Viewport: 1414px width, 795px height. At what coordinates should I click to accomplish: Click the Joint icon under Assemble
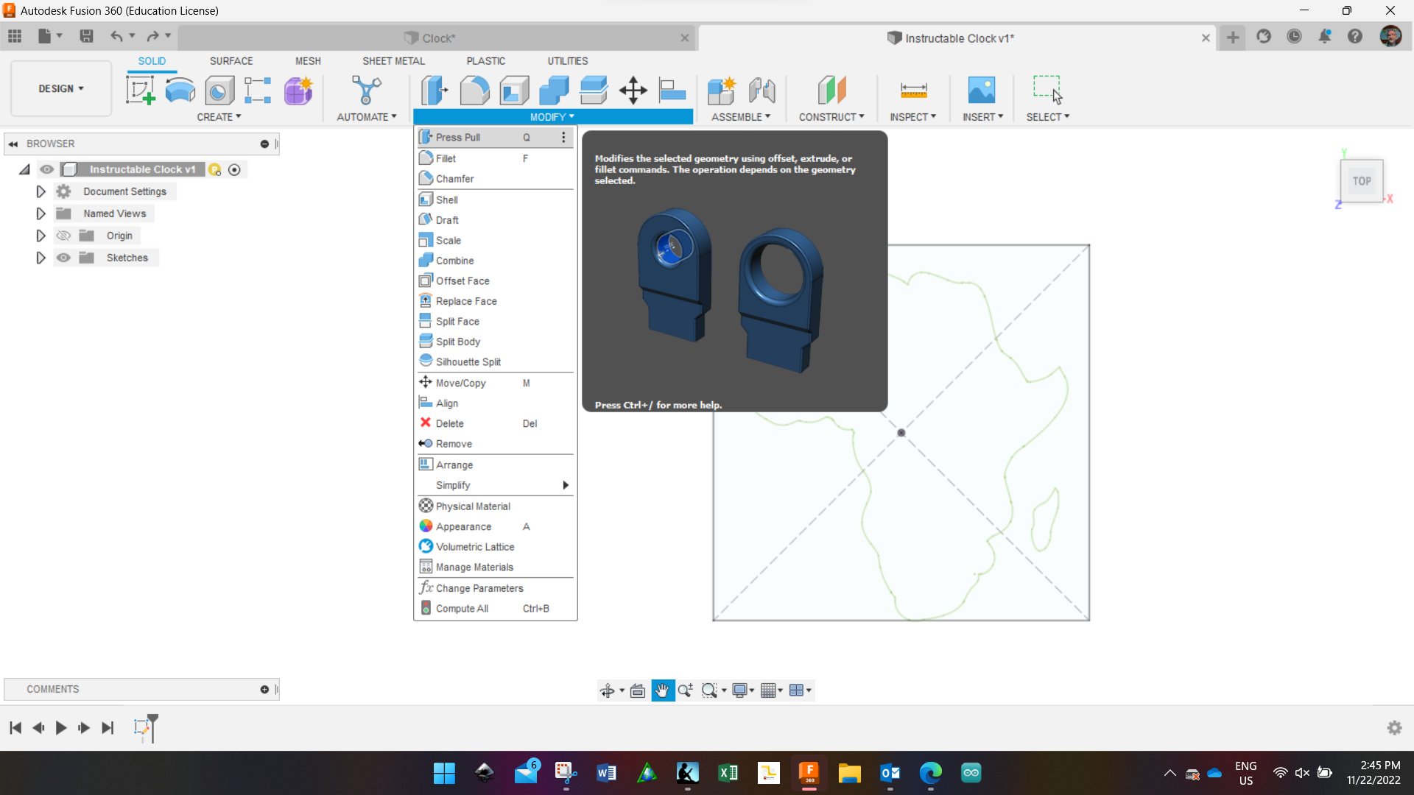(761, 91)
